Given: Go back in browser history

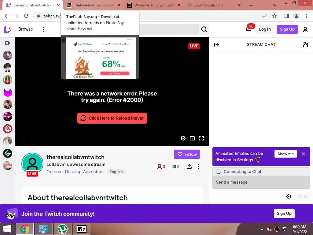Looking at the screenshot, I should click(x=7, y=16).
